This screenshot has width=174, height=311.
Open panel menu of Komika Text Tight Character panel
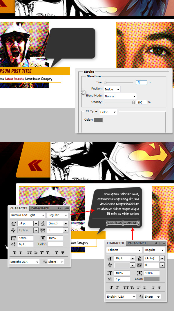tap(67, 208)
